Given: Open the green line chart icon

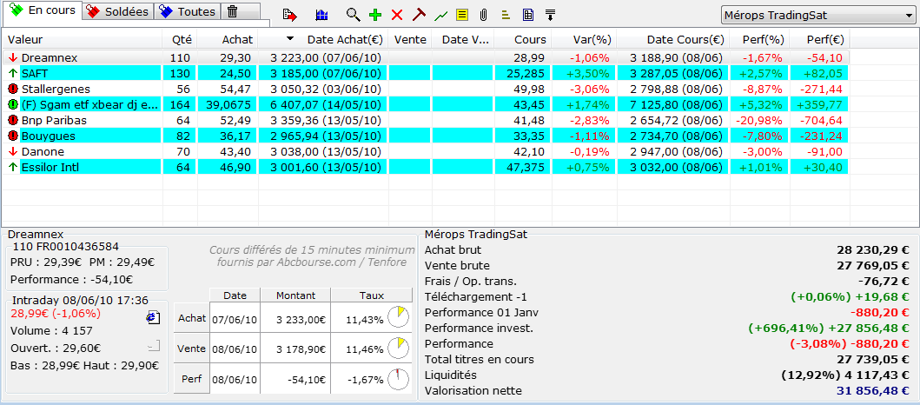Looking at the screenshot, I should [x=441, y=16].
